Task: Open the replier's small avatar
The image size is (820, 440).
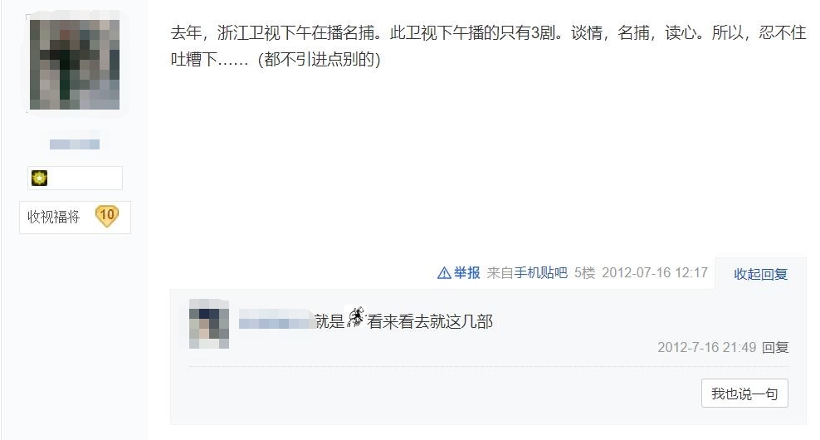Action: (x=209, y=324)
